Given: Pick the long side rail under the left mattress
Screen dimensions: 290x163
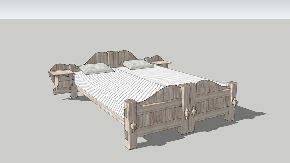Looking at the screenshot, I should (99, 104).
